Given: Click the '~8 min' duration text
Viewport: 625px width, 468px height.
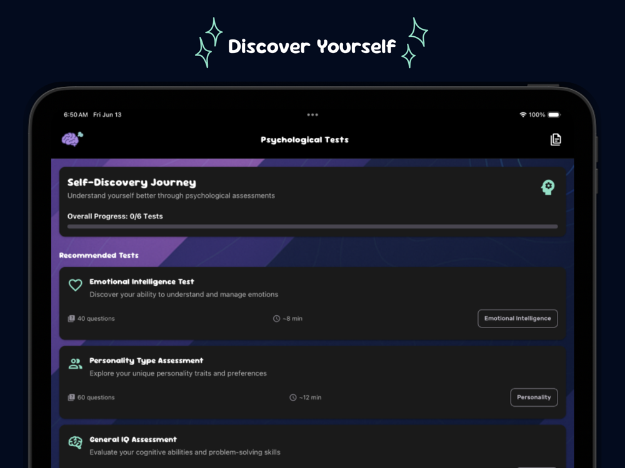Looking at the screenshot, I should (292, 318).
